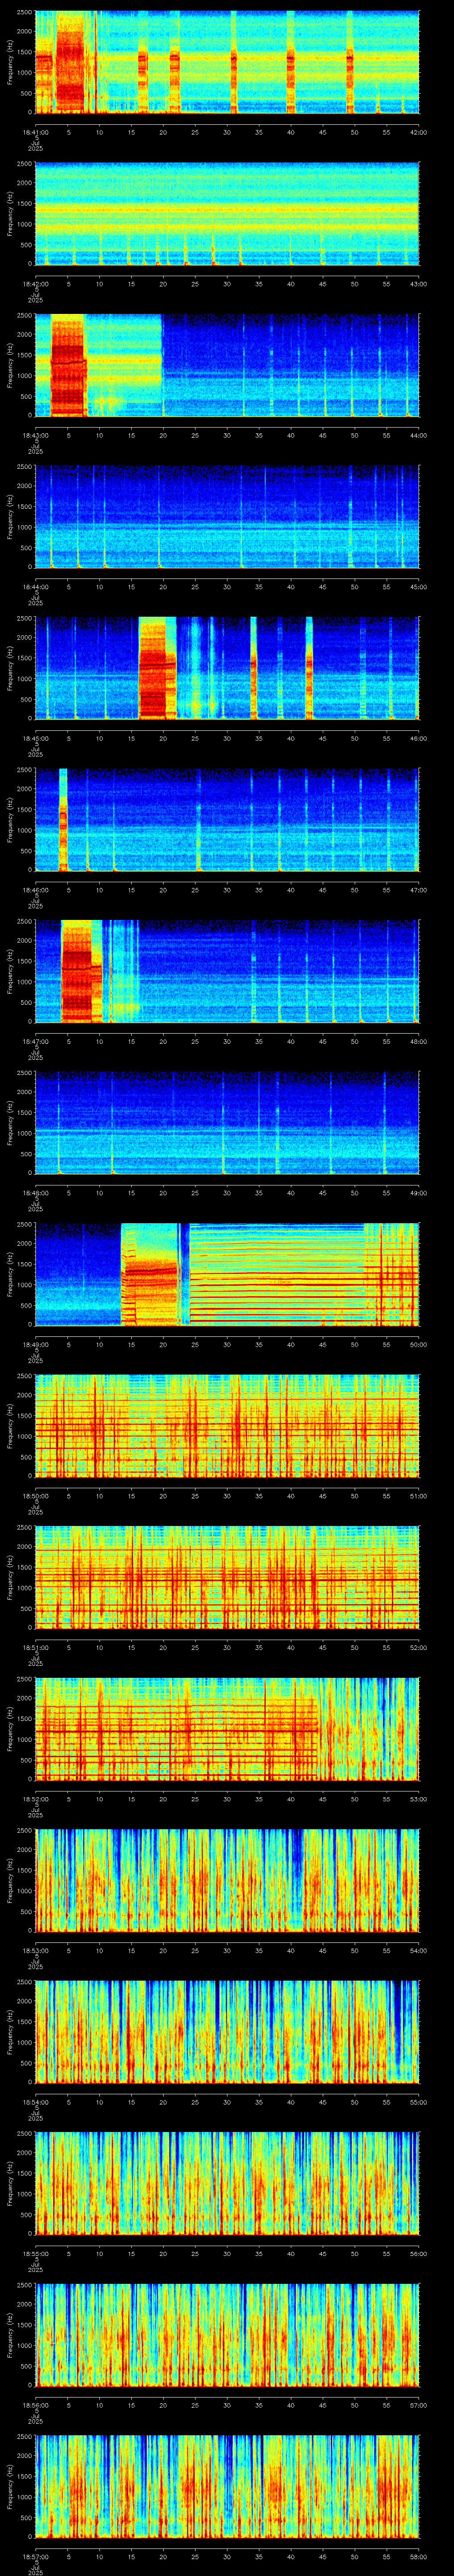Open the spectrogram plot starting at 18:42:00

[x=227, y=214]
